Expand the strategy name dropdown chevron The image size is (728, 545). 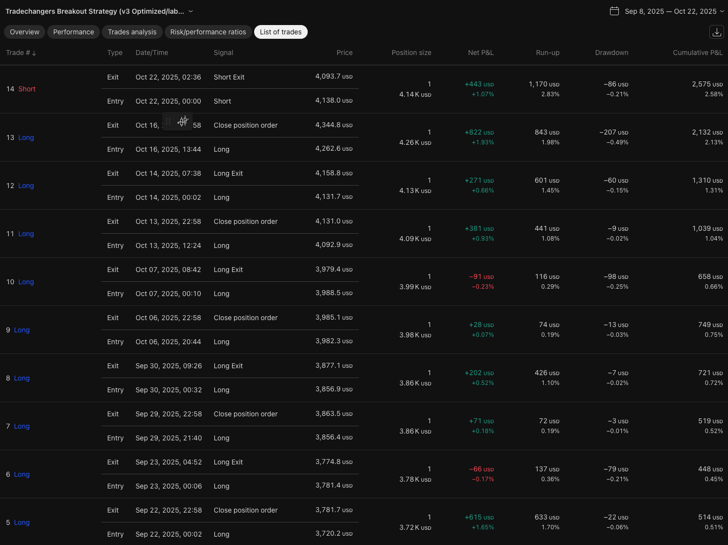point(191,11)
